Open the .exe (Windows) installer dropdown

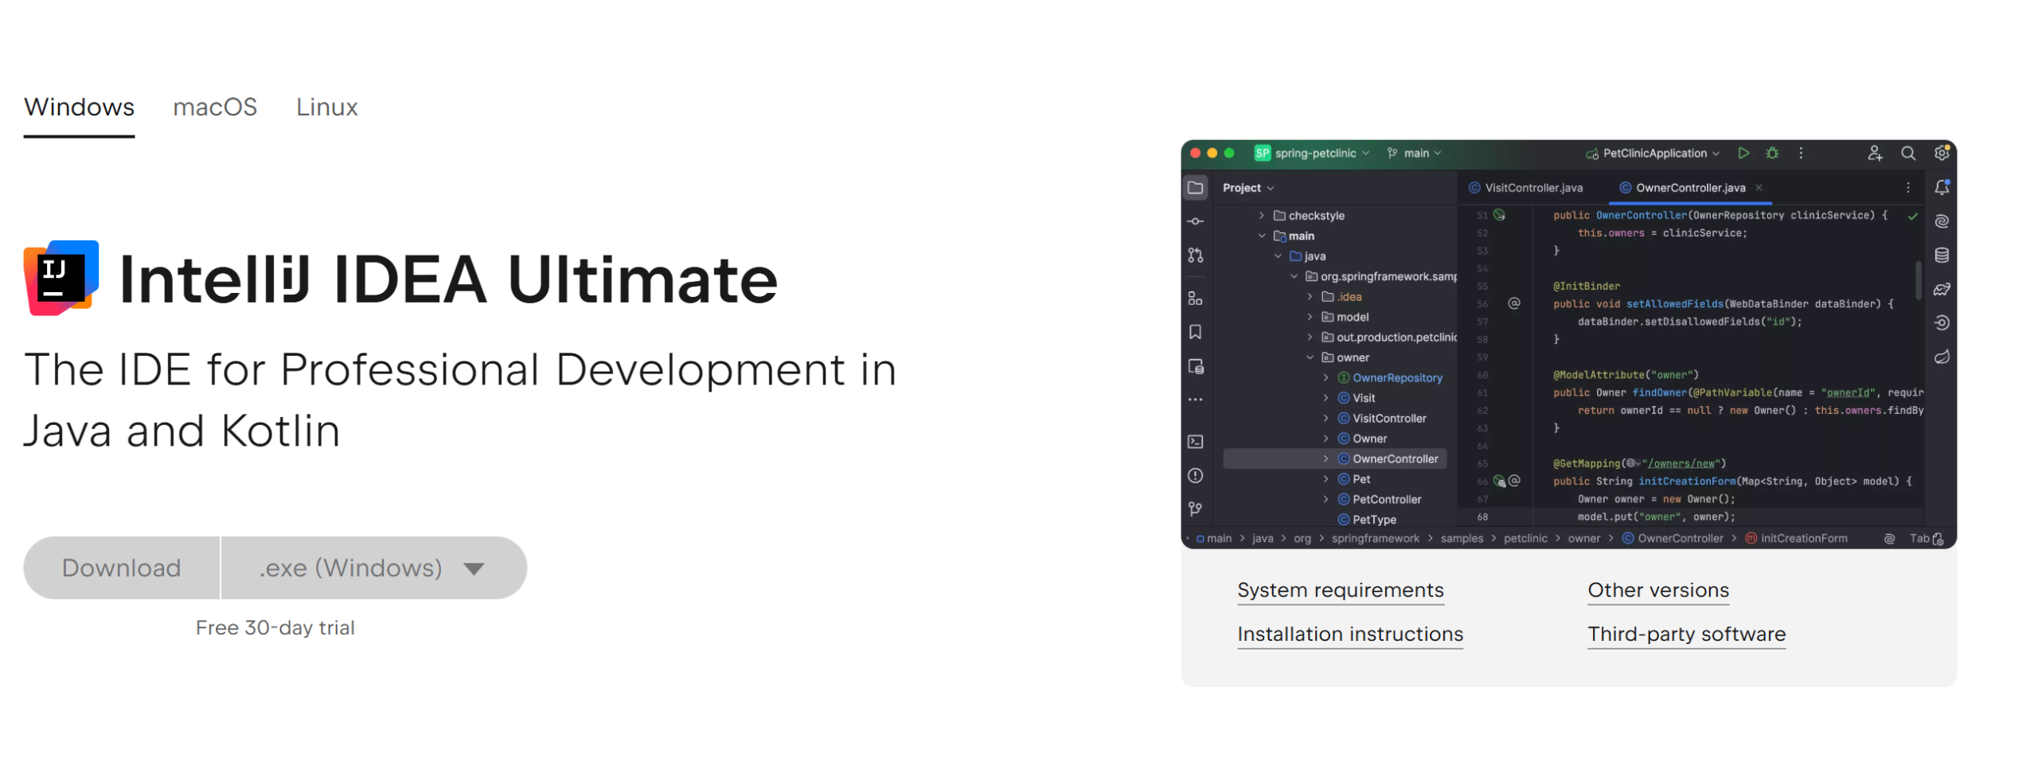point(373,568)
